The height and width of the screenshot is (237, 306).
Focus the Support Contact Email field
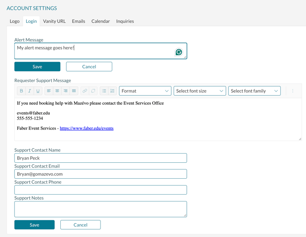point(100,174)
